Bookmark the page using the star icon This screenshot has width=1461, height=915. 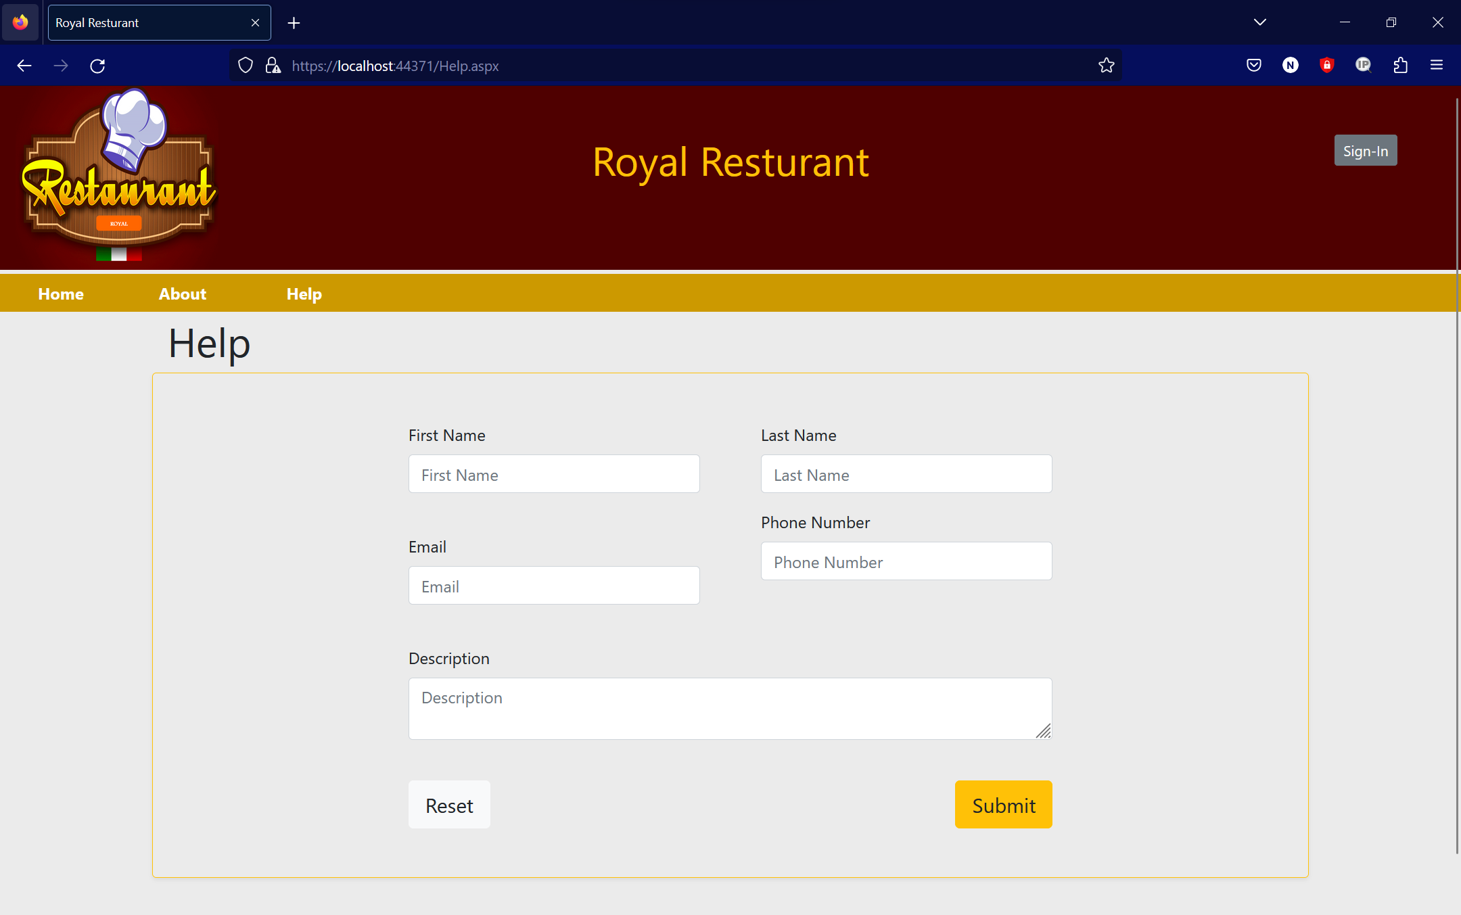[x=1107, y=65]
